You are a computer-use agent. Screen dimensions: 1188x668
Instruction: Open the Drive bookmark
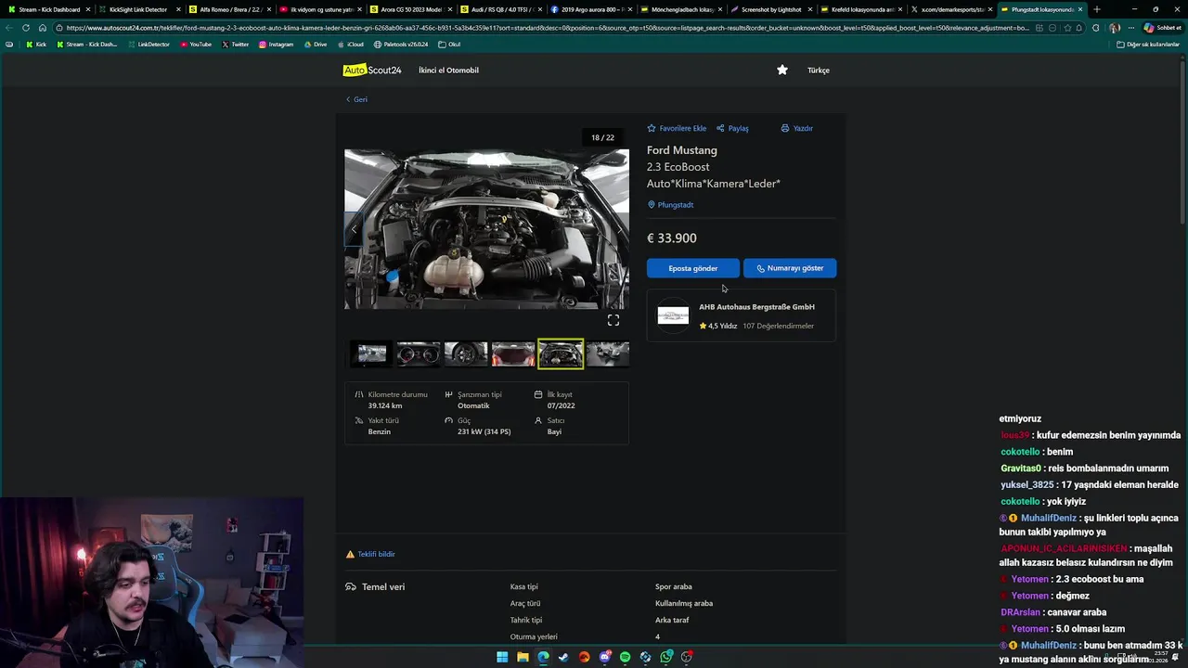click(316, 45)
